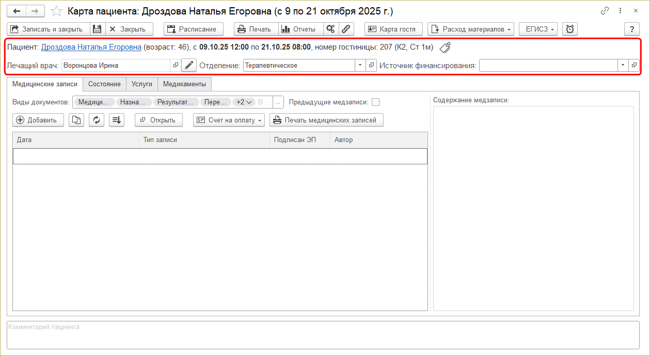
Task: Select the Пере... document type chip
Action: point(215,102)
